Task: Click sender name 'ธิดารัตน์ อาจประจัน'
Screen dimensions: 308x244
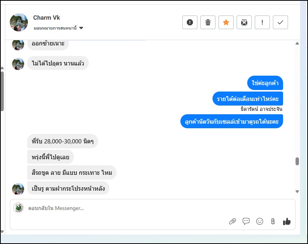Action: pos(262,109)
